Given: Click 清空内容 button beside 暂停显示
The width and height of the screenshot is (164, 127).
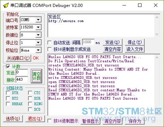Looking at the screenshot, I should coord(112,121).
